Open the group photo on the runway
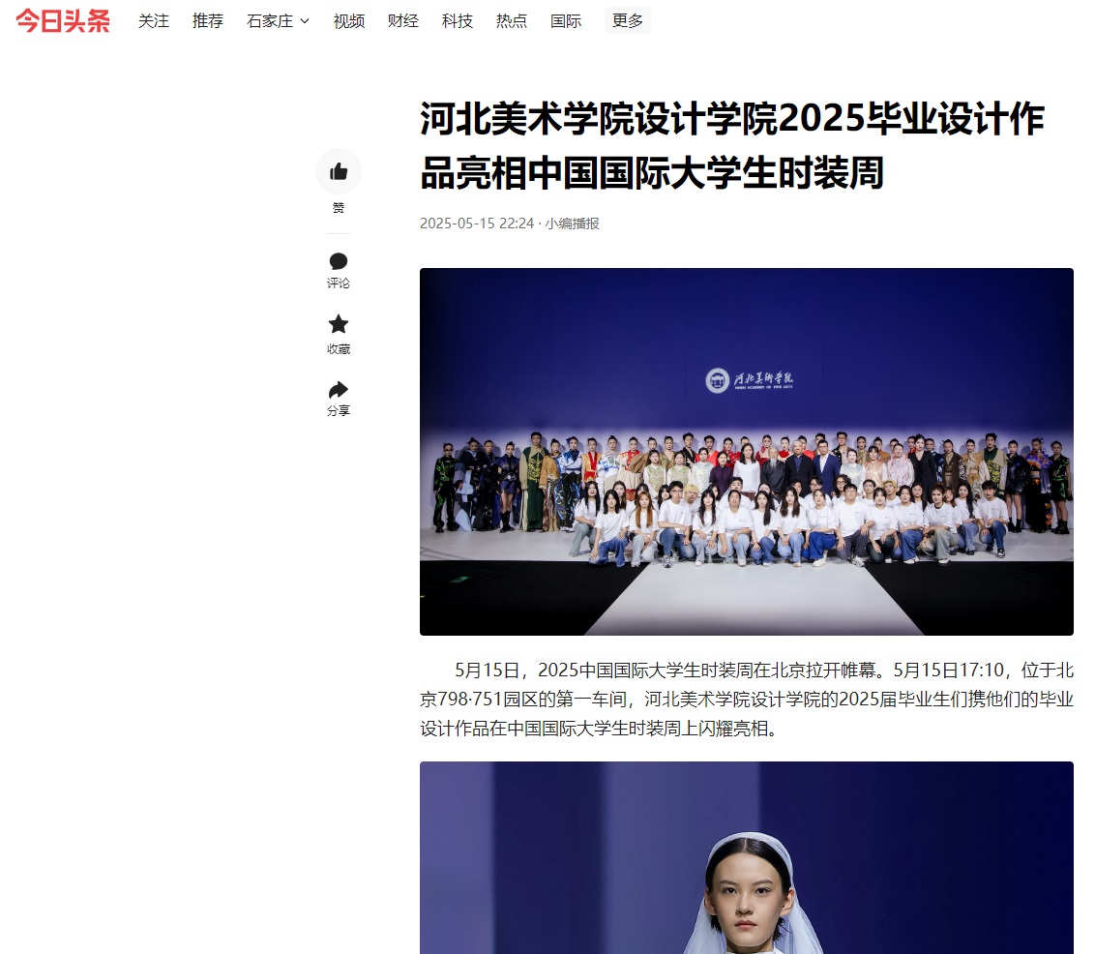The width and height of the screenshot is (1095, 954). click(747, 452)
